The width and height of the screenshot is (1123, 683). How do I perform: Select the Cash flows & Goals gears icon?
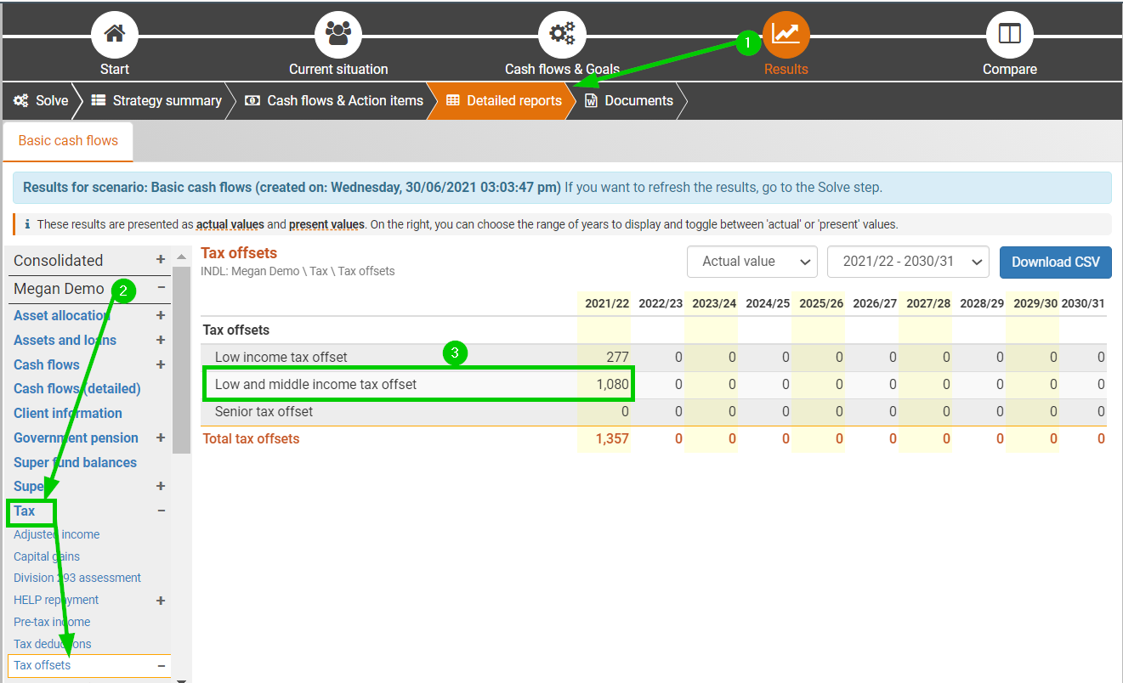(562, 35)
